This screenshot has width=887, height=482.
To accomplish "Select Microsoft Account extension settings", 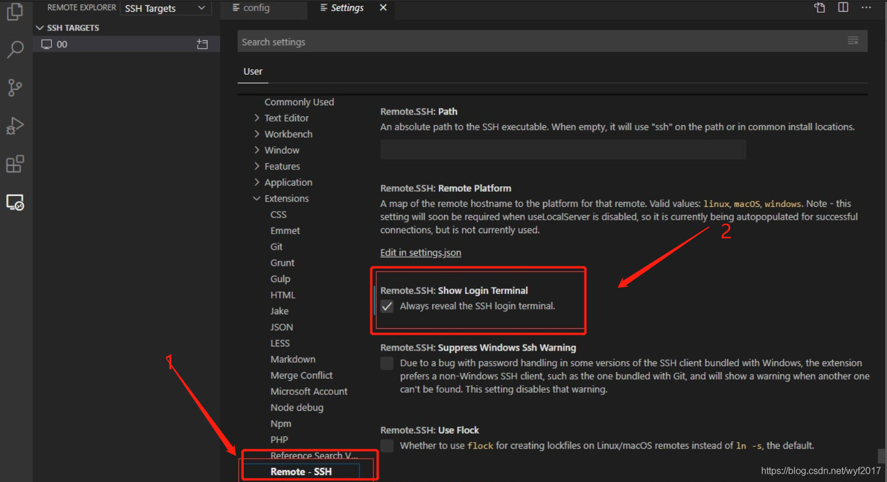I will pyautogui.click(x=309, y=391).
